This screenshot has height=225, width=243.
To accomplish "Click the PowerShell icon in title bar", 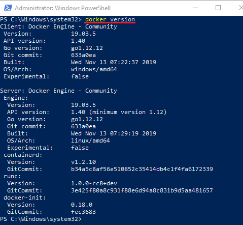I will (8, 8).
